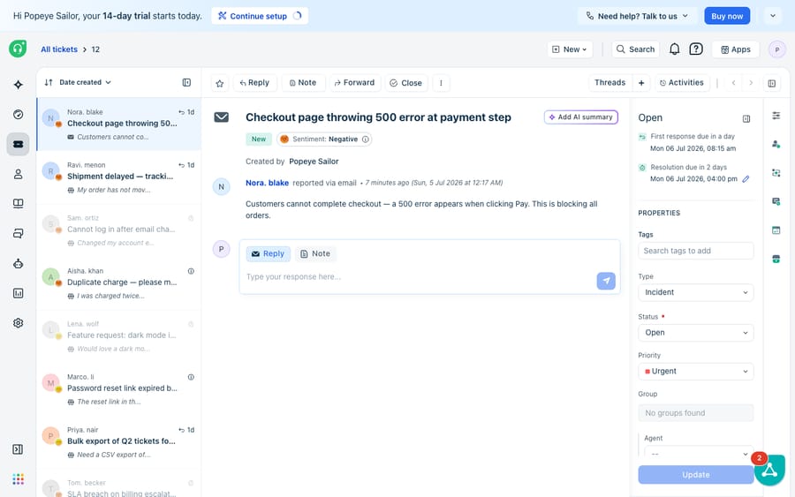This screenshot has width=795, height=497.
Task: Click the Update button
Action: (x=696, y=475)
